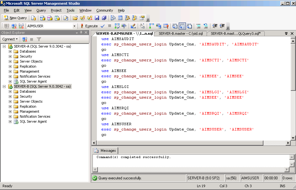Toggle Results to Text mode
The width and height of the screenshot is (296, 190).
[175, 26]
